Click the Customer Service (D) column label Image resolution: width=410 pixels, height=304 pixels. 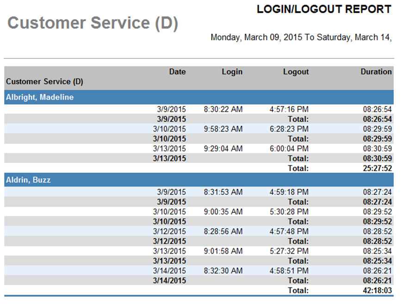tap(44, 82)
